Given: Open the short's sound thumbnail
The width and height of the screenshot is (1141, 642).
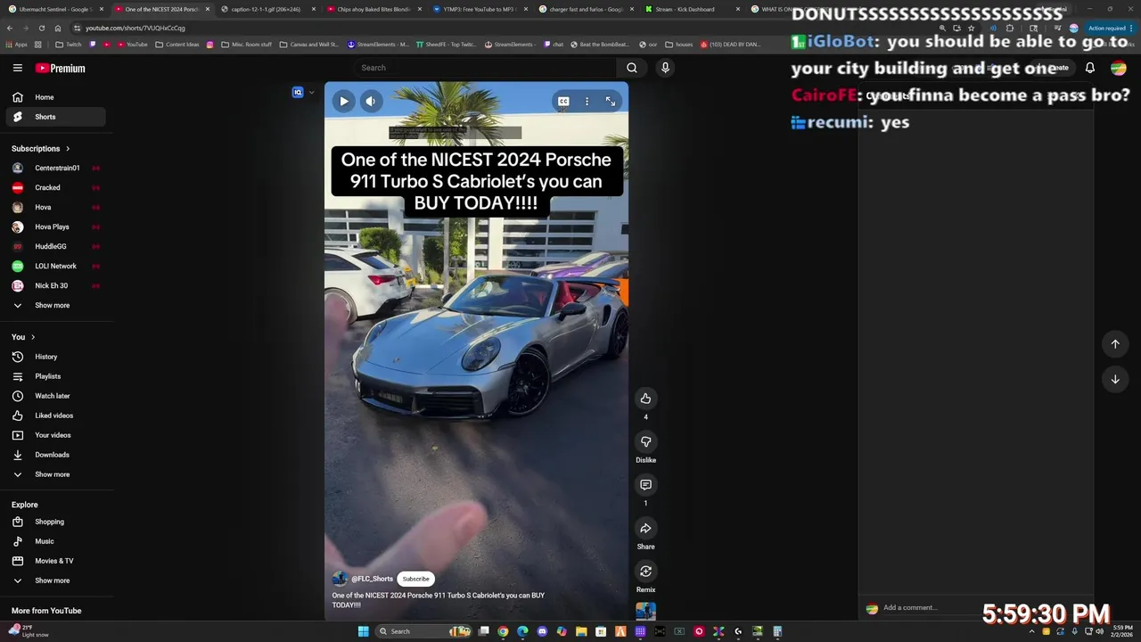Looking at the screenshot, I should (645, 611).
